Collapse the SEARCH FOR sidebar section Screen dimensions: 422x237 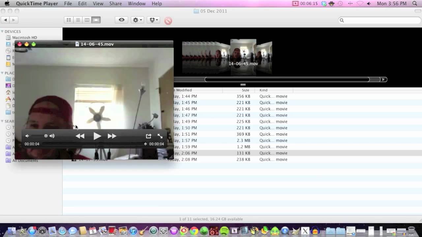point(2,121)
